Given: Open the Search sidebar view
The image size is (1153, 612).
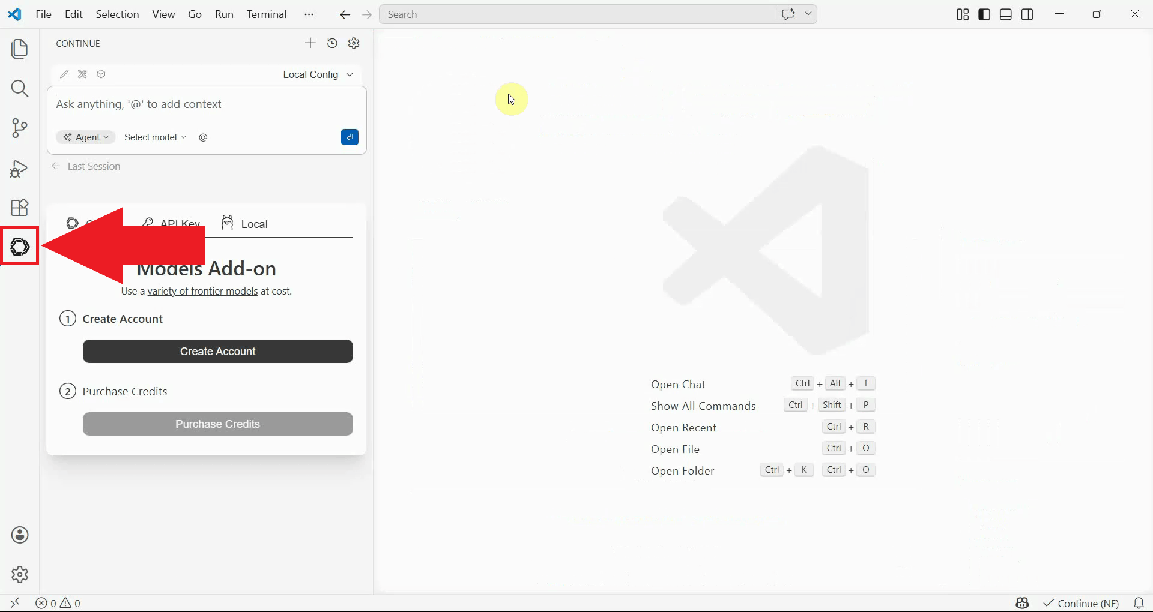Looking at the screenshot, I should pyautogui.click(x=19, y=88).
